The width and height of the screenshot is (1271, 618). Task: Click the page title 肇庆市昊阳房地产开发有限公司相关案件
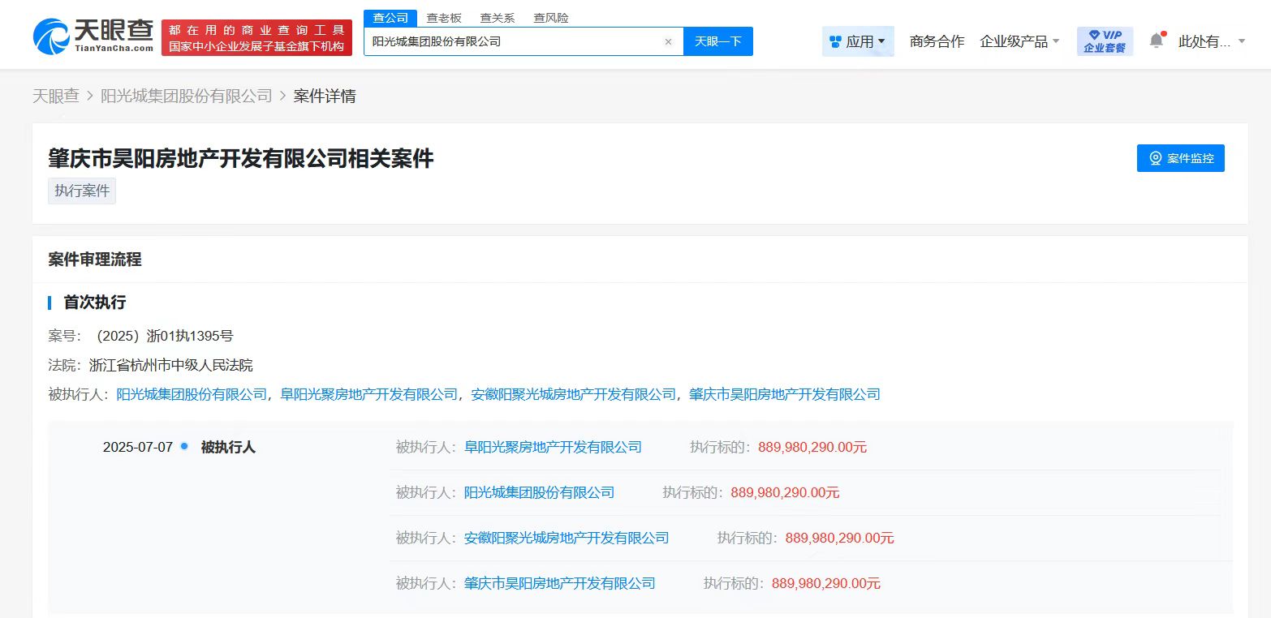coord(241,158)
